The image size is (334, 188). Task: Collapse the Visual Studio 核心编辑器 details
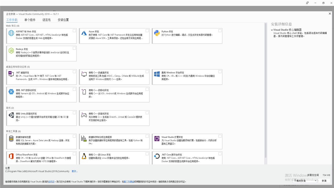point(272,30)
